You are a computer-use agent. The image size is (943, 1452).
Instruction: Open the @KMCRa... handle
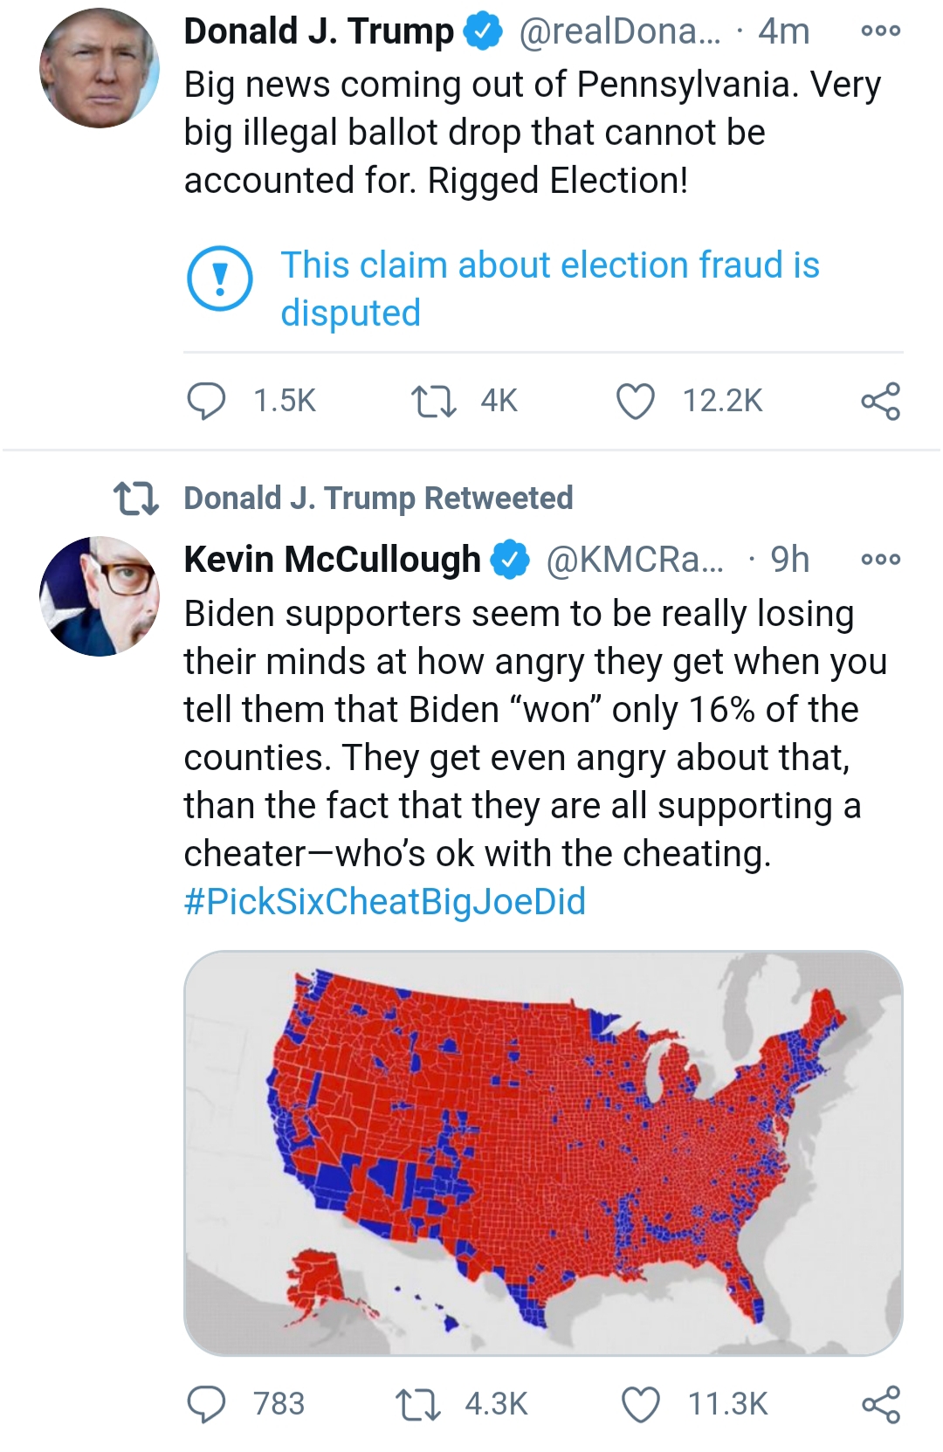[634, 560]
